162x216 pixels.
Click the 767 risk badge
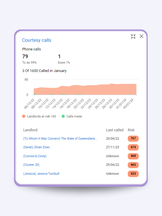click(133, 139)
